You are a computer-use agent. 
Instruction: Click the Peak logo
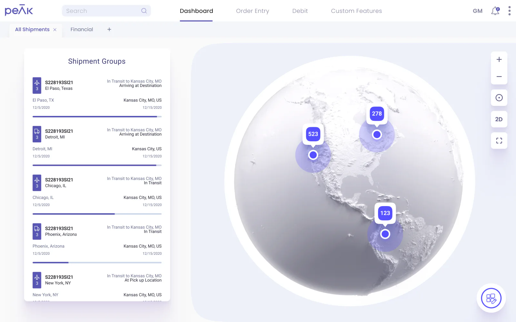click(19, 10)
